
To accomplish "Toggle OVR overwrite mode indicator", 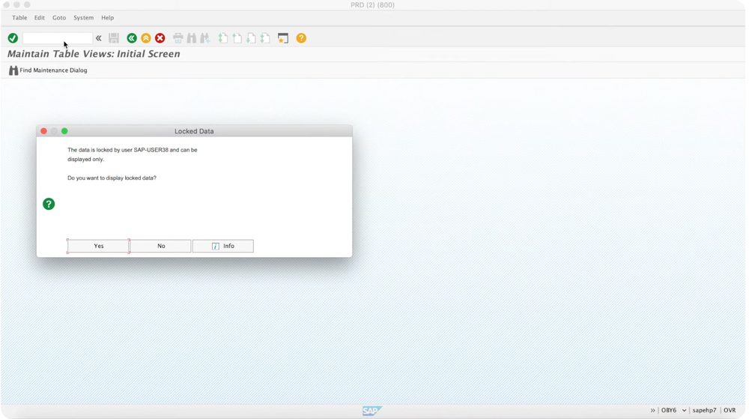I will coord(730,411).
